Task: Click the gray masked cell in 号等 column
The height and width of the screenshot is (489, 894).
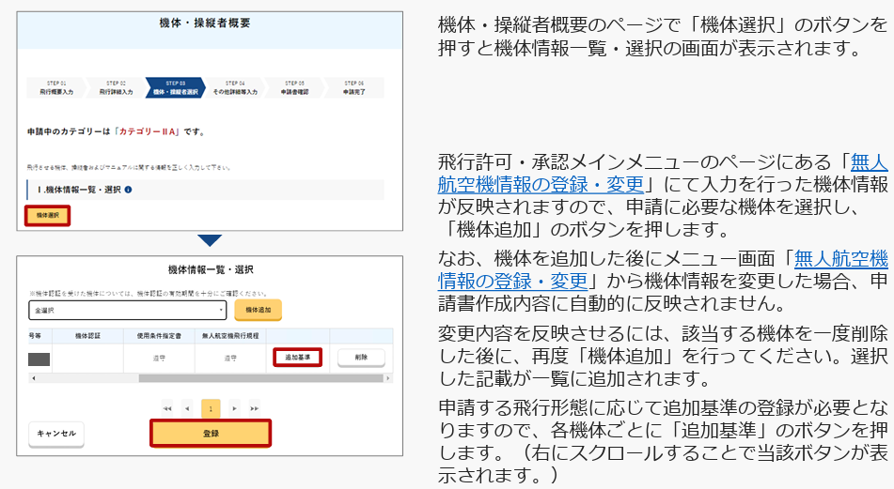Action: 39,359
